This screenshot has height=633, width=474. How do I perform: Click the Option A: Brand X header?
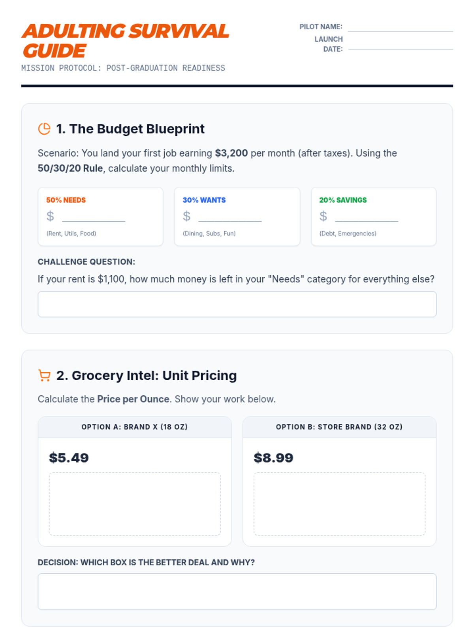(135, 427)
